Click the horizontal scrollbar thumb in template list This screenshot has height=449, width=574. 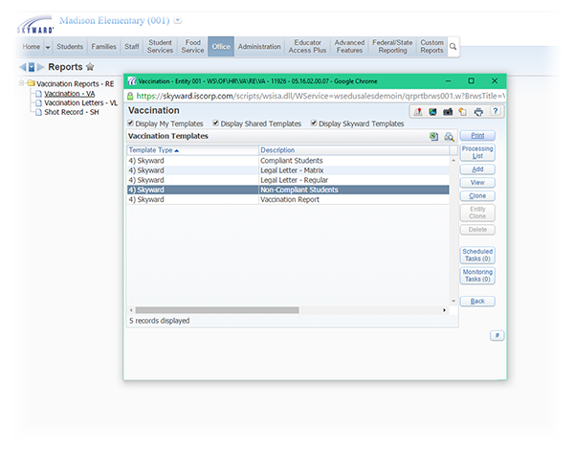point(217,310)
